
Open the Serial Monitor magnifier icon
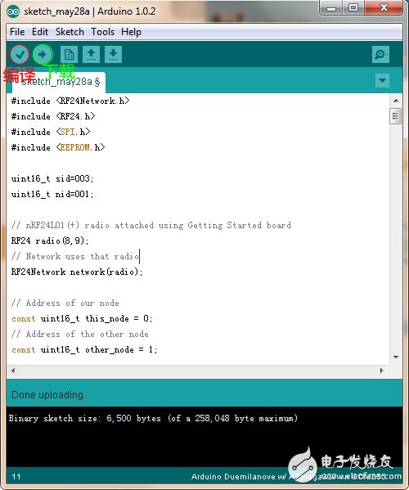point(380,55)
